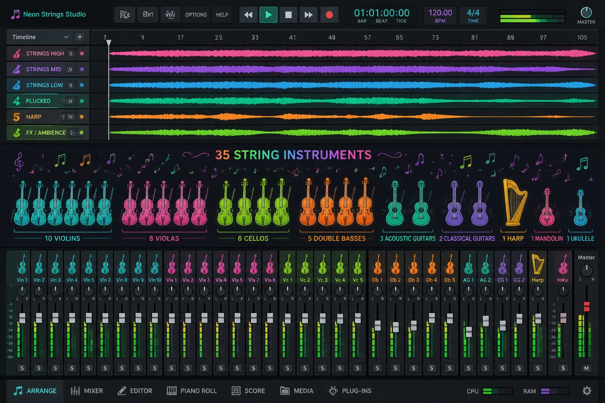Viewport: 605px width, 403px height.
Task: Click the AG 1 channel volume fader
Action: click(x=468, y=332)
